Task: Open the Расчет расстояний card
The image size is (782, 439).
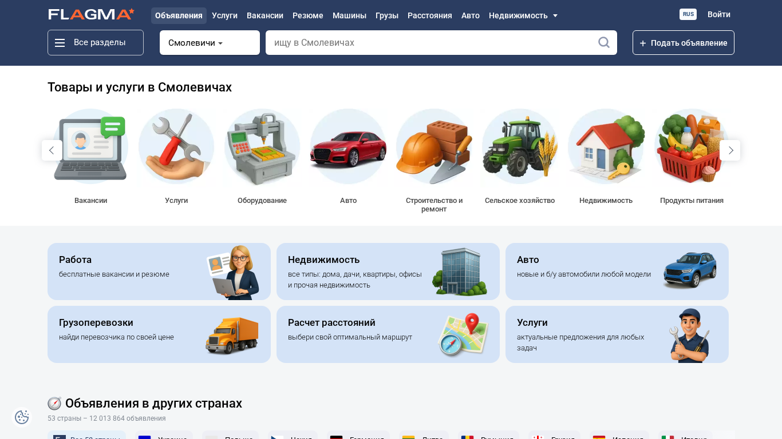Action: [x=388, y=334]
